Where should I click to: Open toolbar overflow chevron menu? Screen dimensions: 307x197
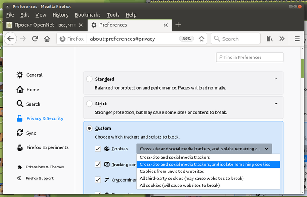[282, 39]
